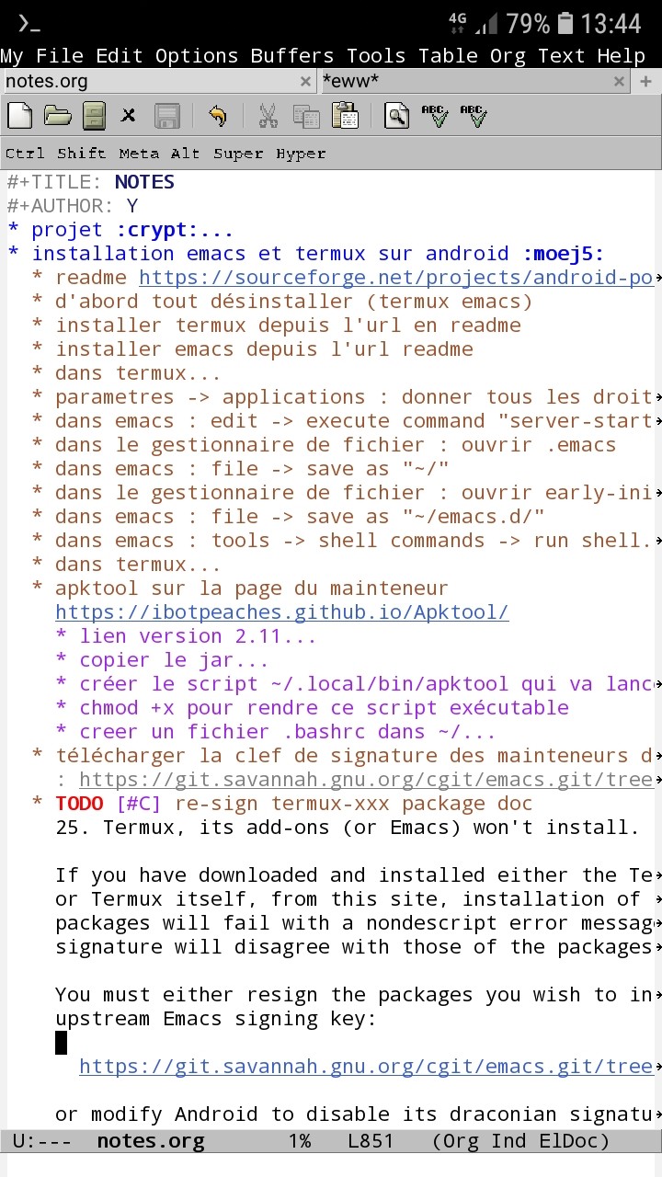Toggle the Ctrl modifier key
662x1177 pixels.
(x=26, y=154)
